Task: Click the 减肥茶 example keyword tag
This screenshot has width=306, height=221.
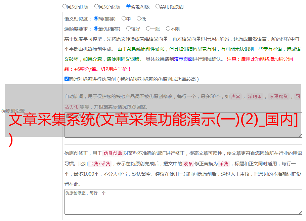Action: pos(255,97)
